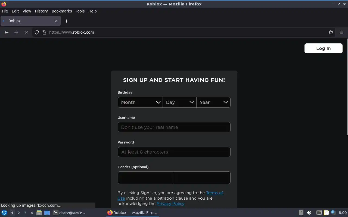Open the File menu
The image size is (348, 217).
click(x=5, y=11)
